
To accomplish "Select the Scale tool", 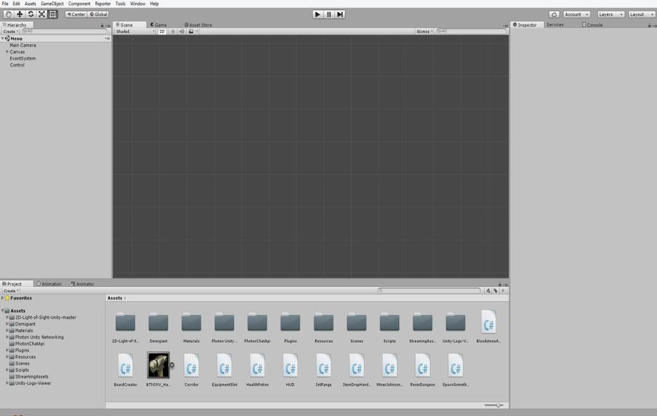I will [x=42, y=14].
